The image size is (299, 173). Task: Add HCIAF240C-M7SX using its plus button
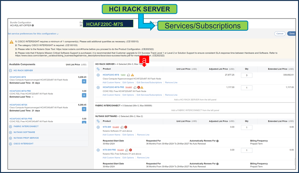pyautogui.click(x=84, y=109)
